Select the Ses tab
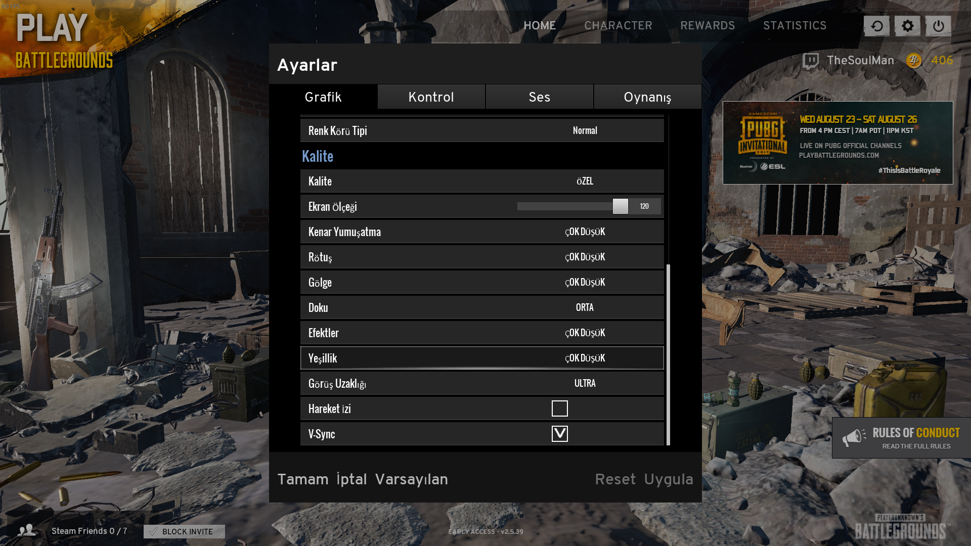The width and height of the screenshot is (971, 546). click(x=539, y=97)
